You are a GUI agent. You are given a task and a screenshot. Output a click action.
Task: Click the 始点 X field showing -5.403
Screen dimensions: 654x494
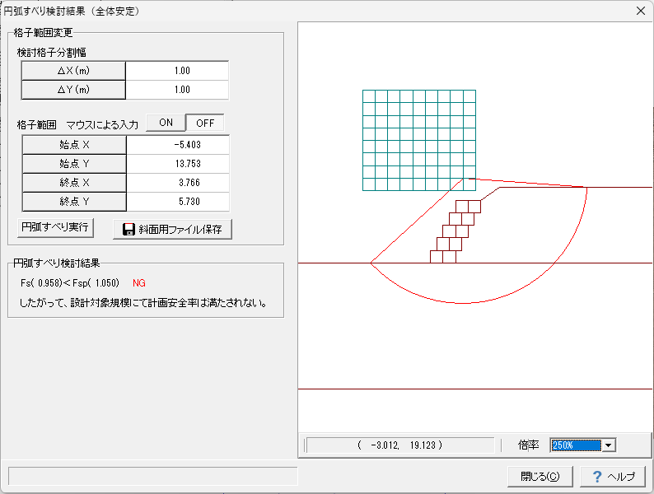177,145
